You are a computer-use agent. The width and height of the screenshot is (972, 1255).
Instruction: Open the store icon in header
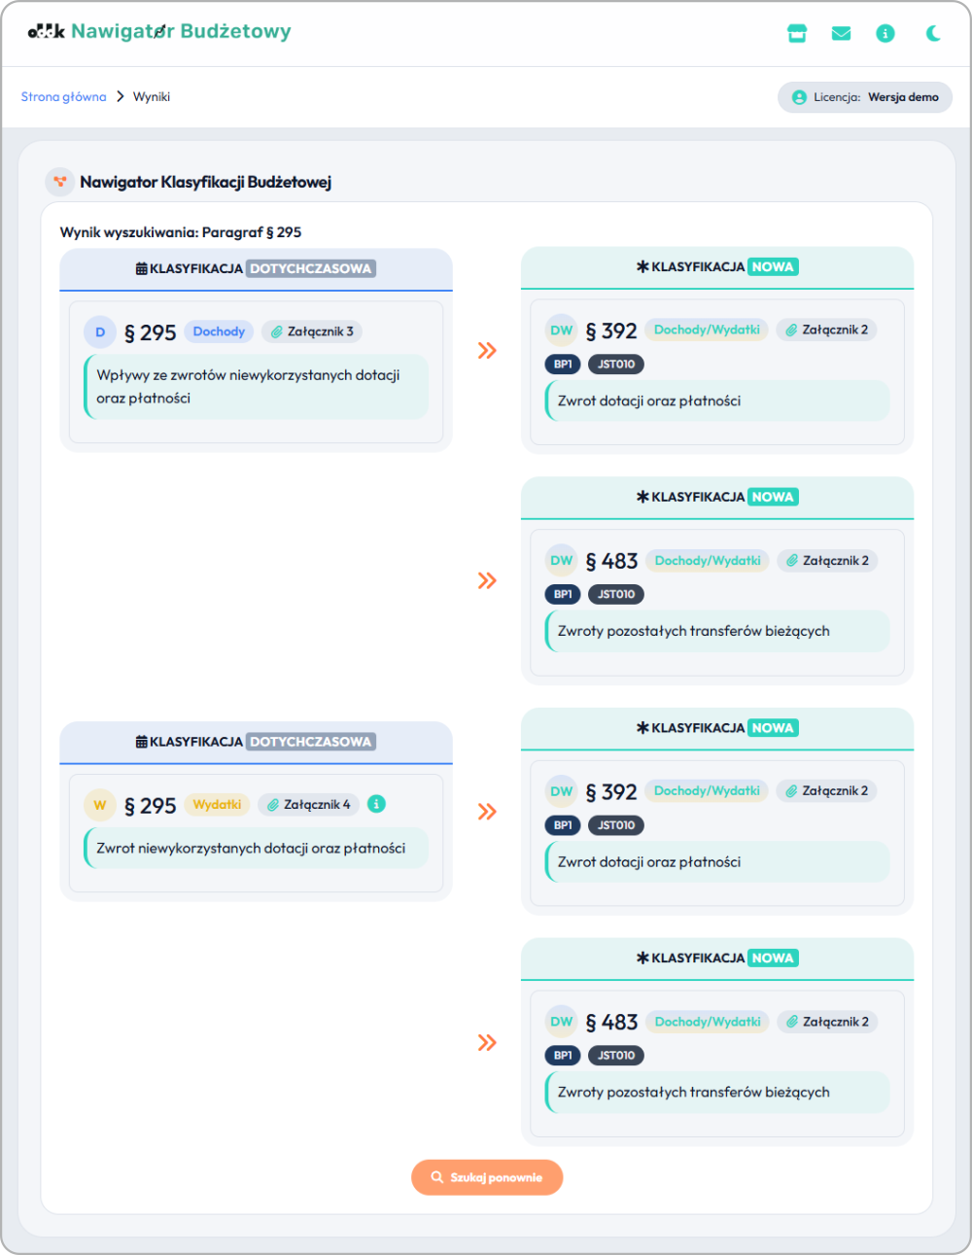coord(797,33)
